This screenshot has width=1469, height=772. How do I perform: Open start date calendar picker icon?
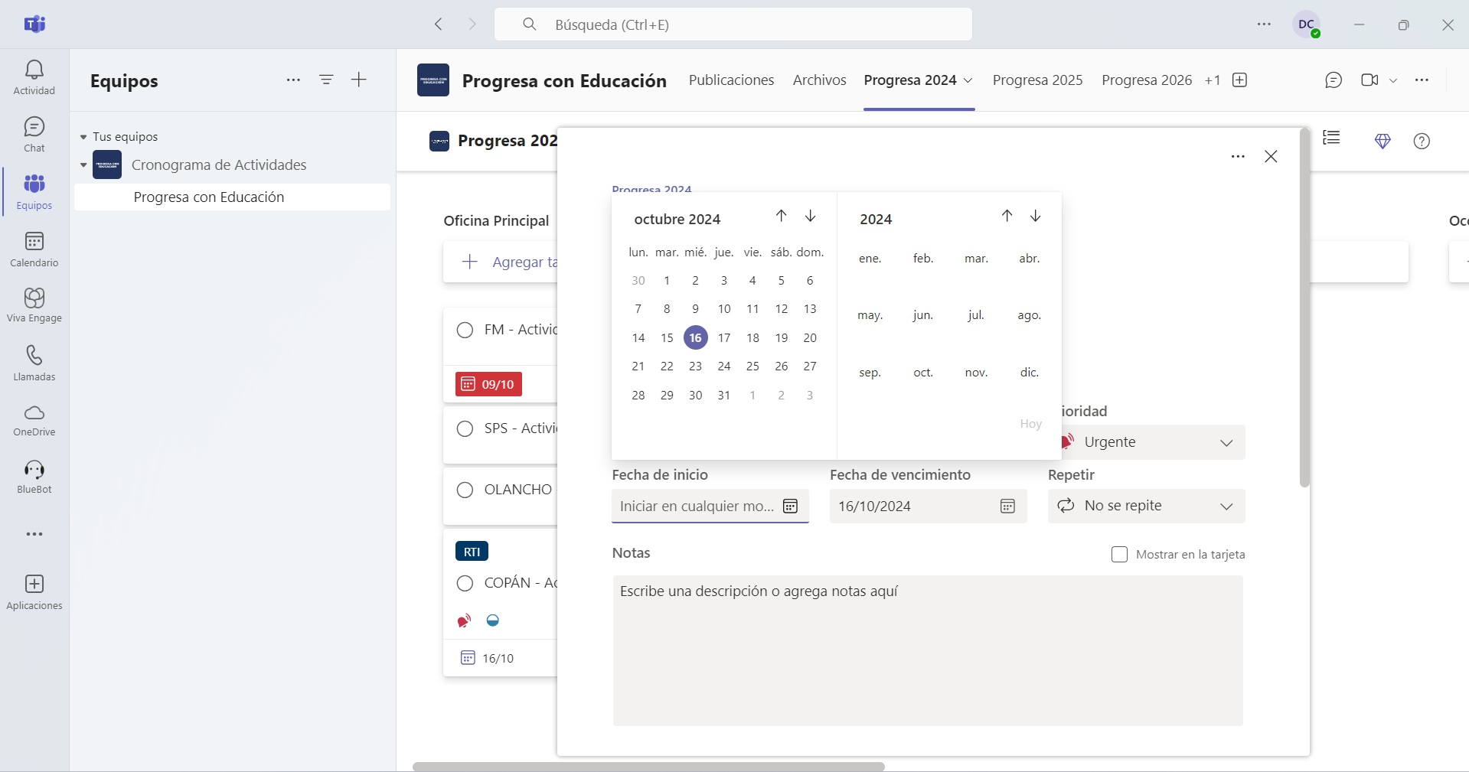point(791,506)
